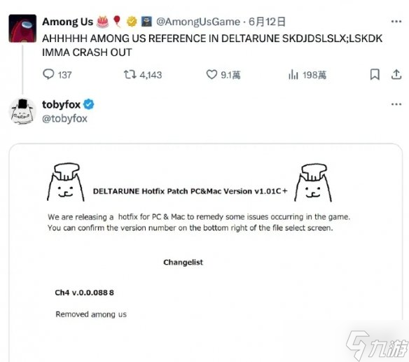This screenshot has width=409, height=362.
Task: Click the Among Us affiliate badge icon
Action: pyautogui.click(x=146, y=22)
